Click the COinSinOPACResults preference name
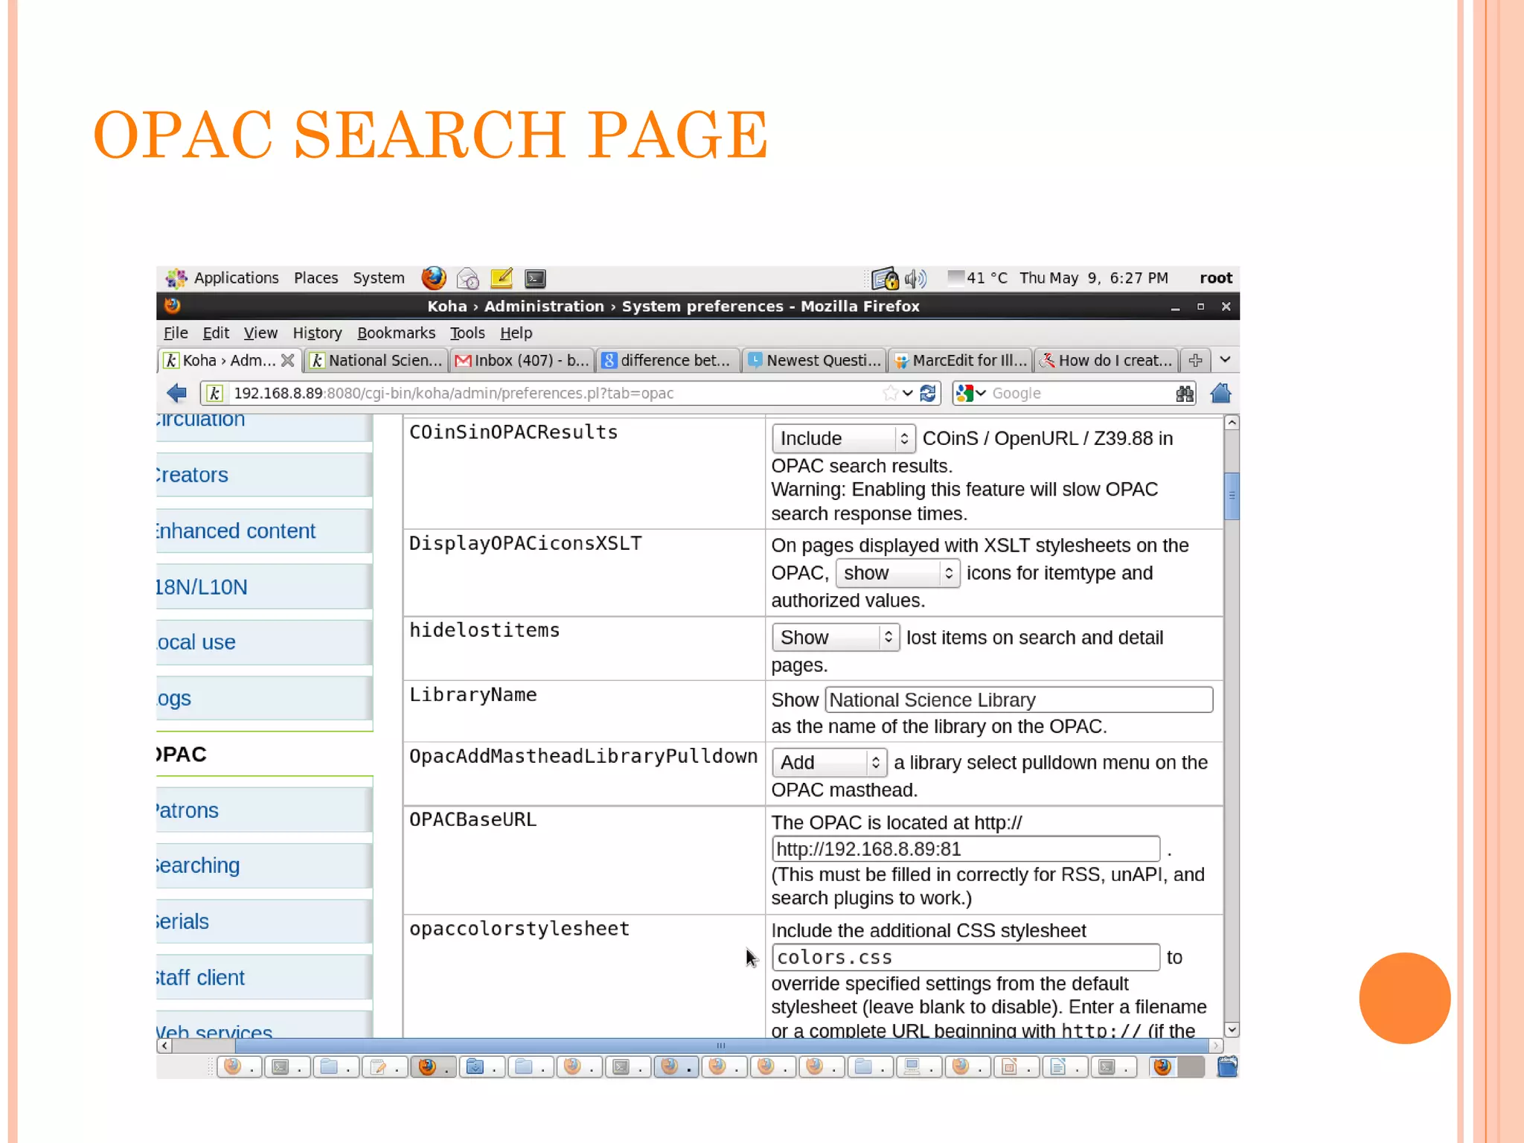The image size is (1524, 1143). coord(513,432)
